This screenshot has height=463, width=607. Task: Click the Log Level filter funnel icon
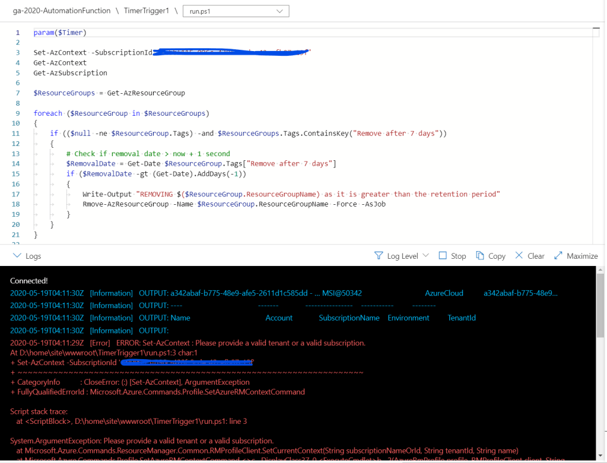click(x=379, y=256)
